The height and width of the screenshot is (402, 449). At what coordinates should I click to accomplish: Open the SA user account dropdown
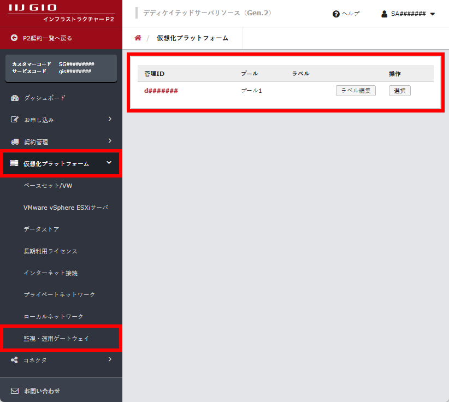point(433,14)
